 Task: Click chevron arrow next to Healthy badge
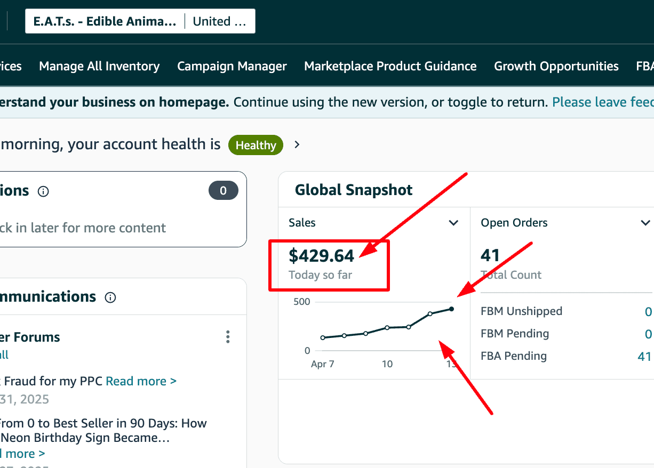click(297, 144)
